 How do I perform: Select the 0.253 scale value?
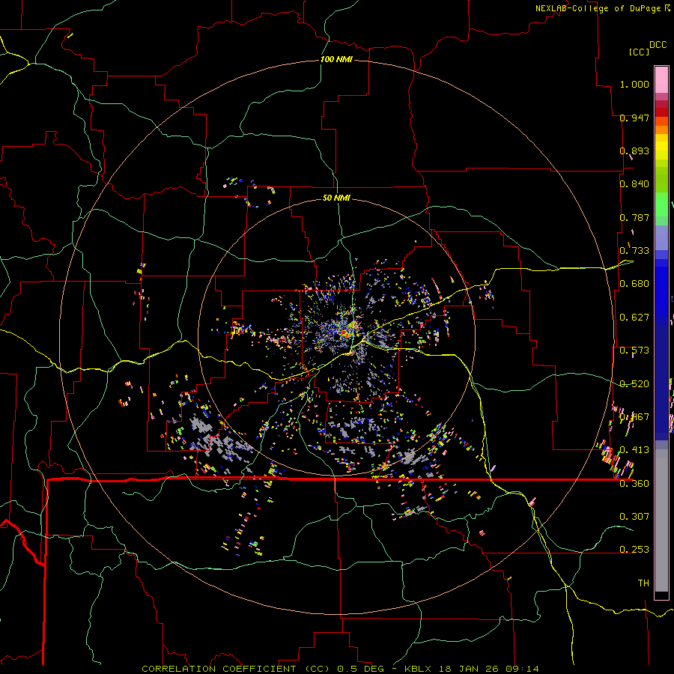[634, 550]
